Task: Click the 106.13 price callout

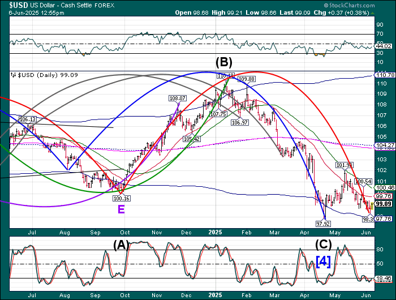Action: pos(27,119)
